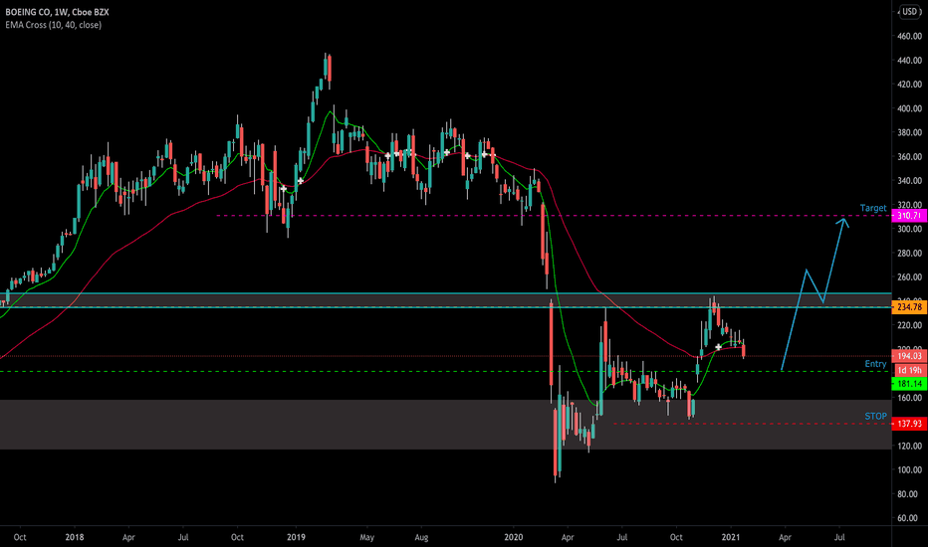The image size is (928, 547).
Task: Click the 460.00 price scale value
Action: tap(910, 36)
